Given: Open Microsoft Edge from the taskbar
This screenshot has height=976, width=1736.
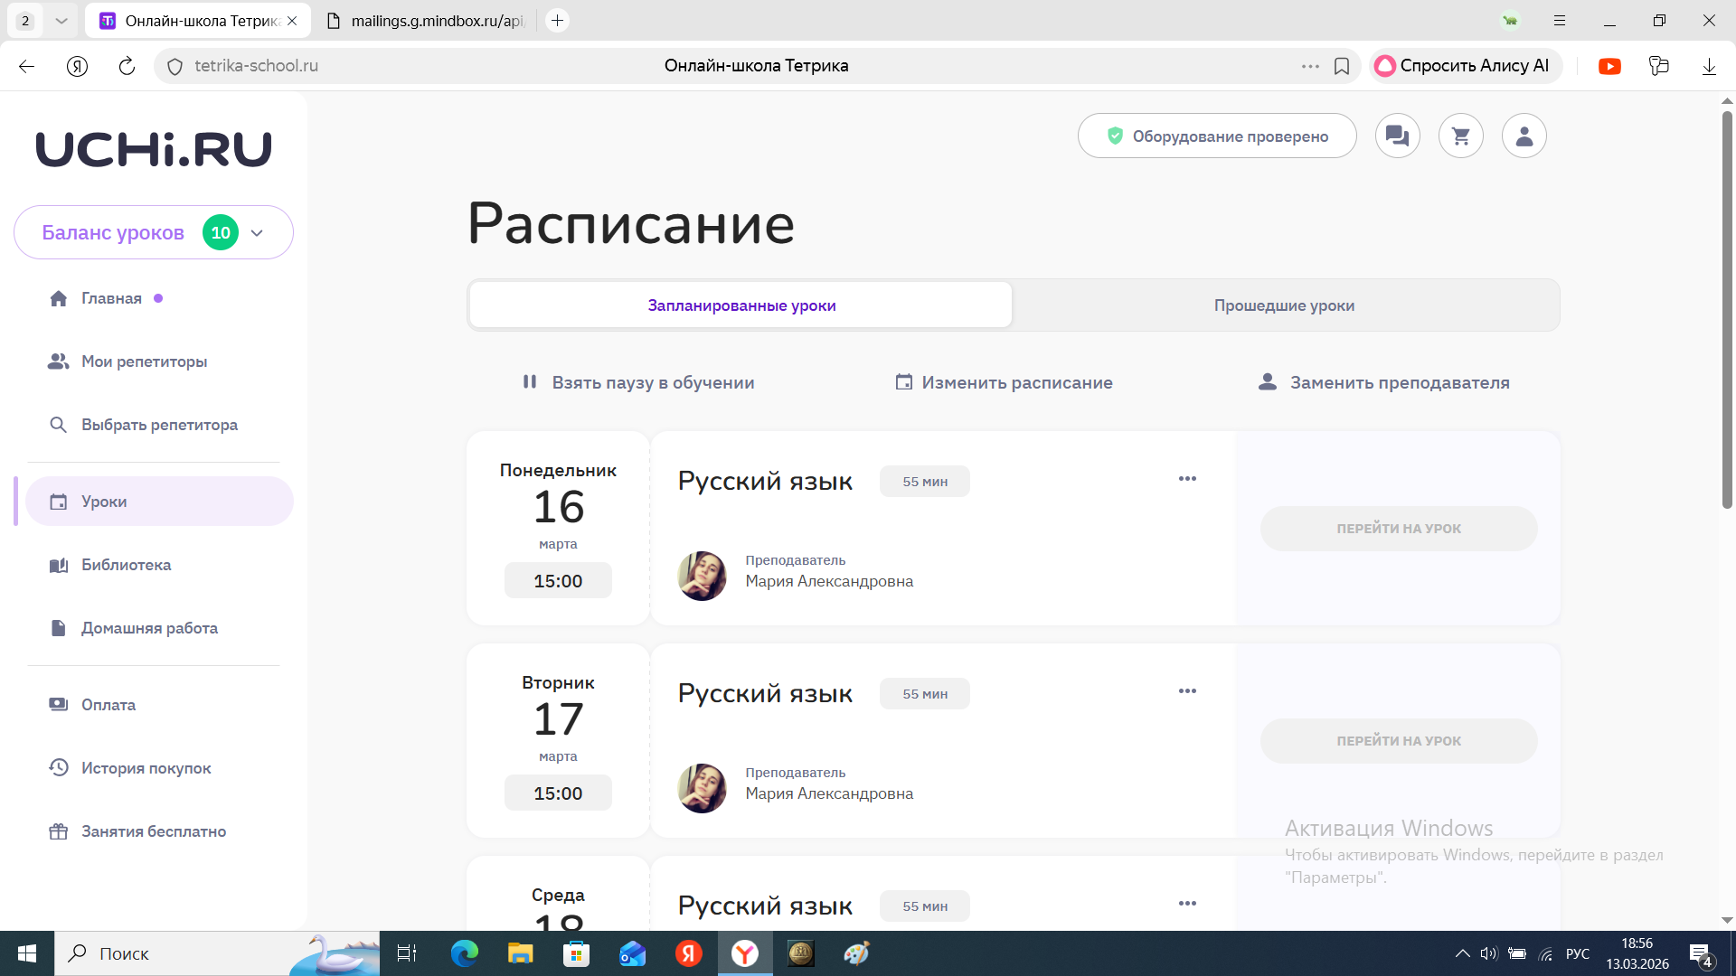Looking at the screenshot, I should pos(464,953).
